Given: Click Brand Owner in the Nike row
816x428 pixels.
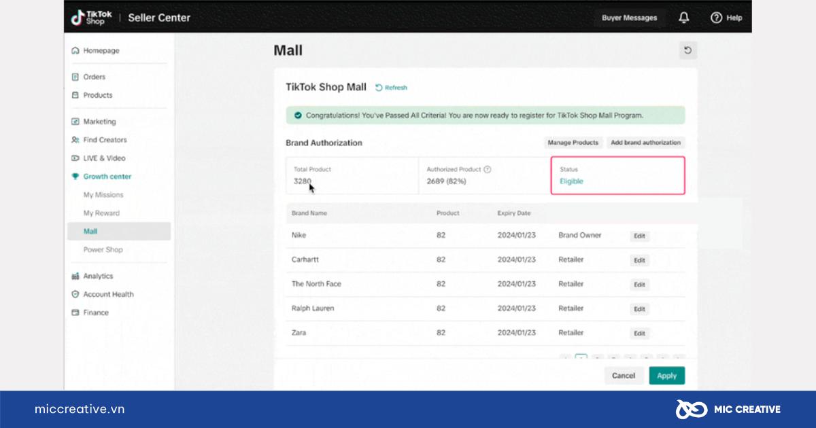Looking at the screenshot, I should pos(580,235).
